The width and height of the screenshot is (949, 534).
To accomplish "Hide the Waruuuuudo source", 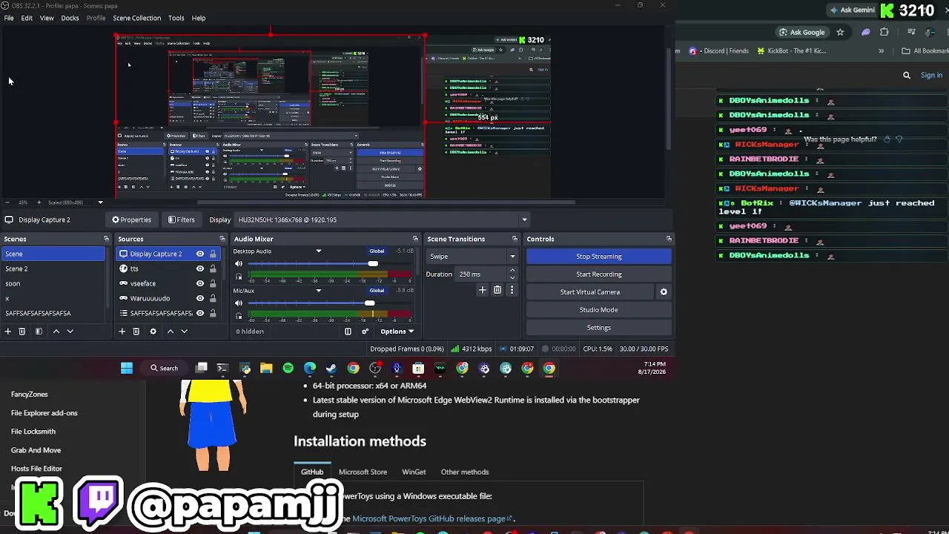I will 199,298.
